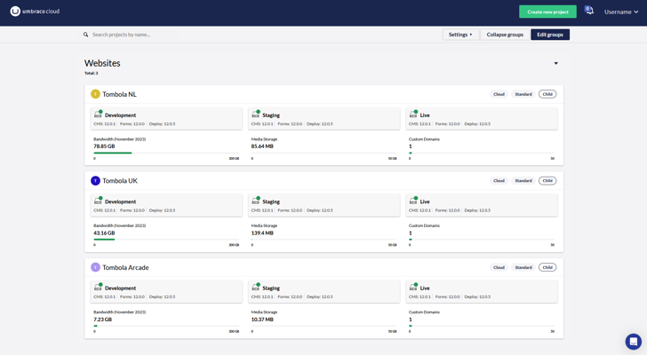Open Tombola UK Development environment label
Image resolution: width=647 pixels, height=355 pixels.
point(120,201)
